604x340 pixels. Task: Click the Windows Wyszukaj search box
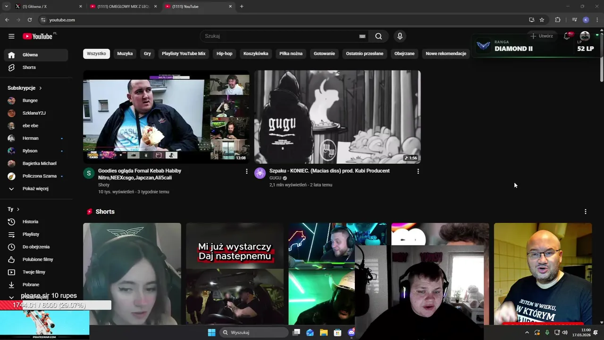pyautogui.click(x=254, y=332)
